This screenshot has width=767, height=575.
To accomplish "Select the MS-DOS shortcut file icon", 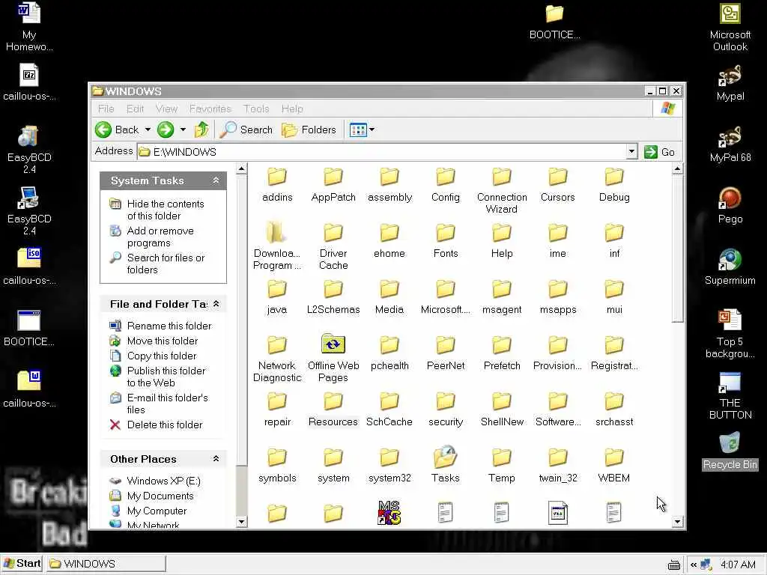I will coord(389,513).
